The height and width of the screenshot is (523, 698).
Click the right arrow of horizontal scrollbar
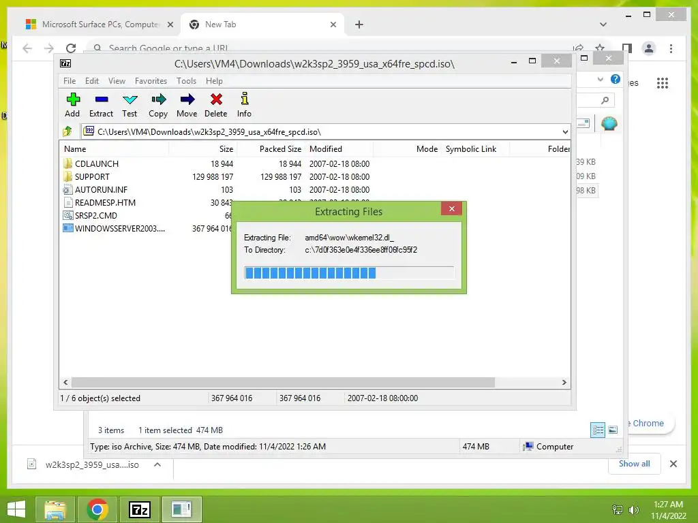point(564,383)
